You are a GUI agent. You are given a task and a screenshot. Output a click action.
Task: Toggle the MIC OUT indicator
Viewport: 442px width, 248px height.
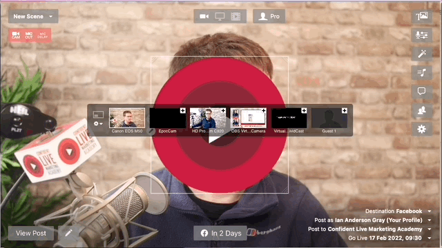(x=29, y=35)
